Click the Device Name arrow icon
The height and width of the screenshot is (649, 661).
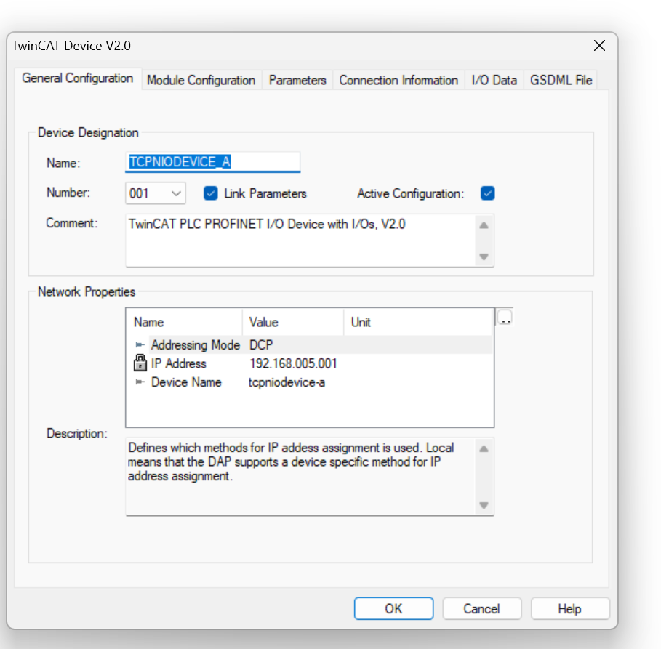140,382
